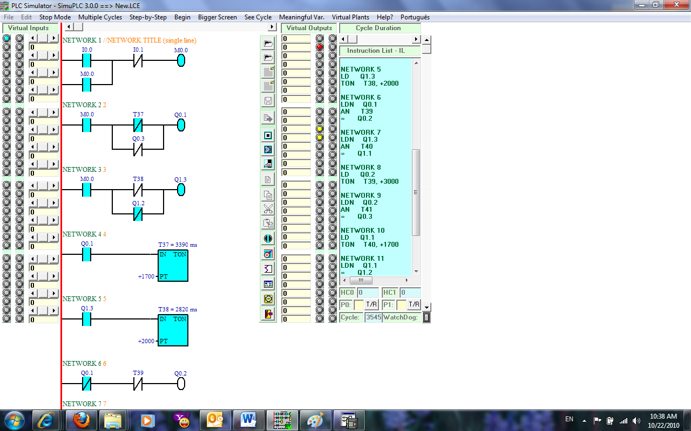Toggle the active cyan virtual input switch
The image size is (691, 431).
6,38
